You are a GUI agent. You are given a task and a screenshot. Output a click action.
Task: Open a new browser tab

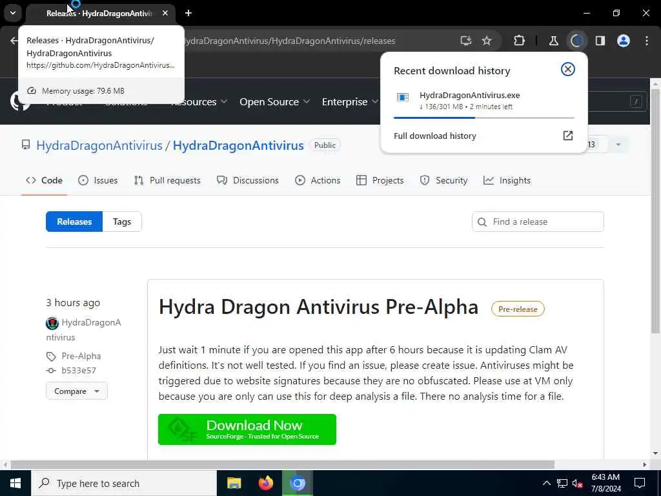(188, 13)
